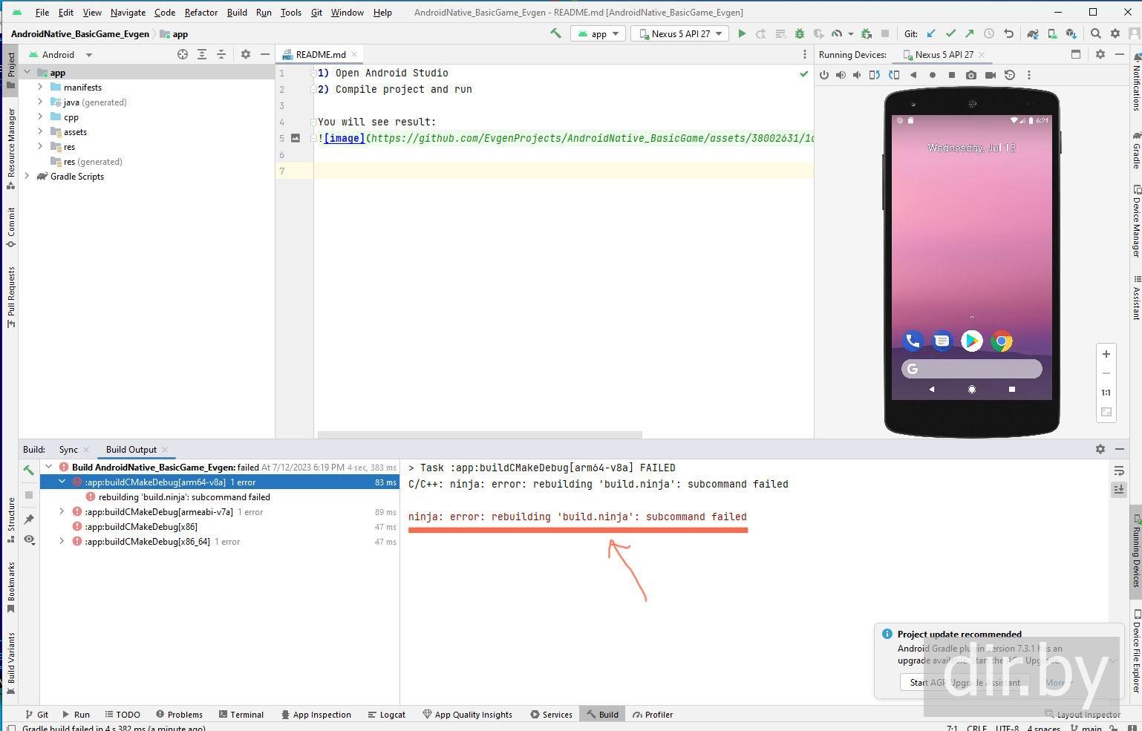Run the app with the green play button
The width and height of the screenshot is (1142, 731).
pyautogui.click(x=741, y=33)
